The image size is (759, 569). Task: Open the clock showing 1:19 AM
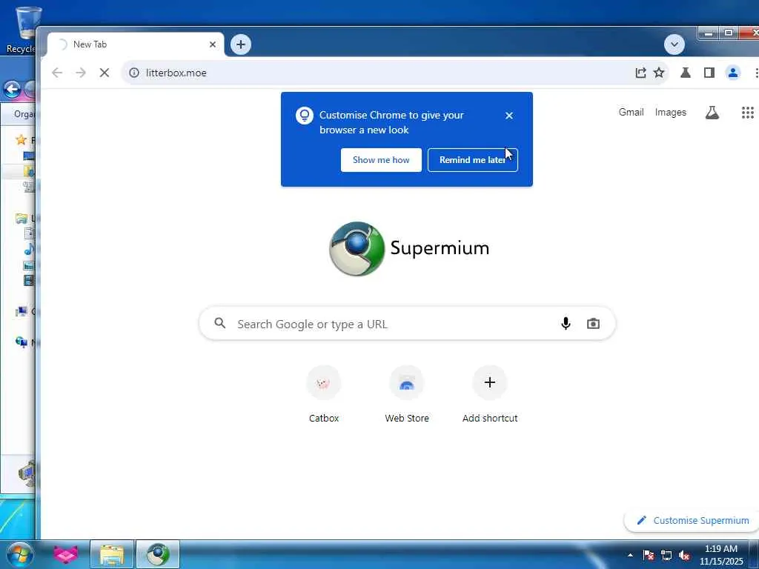coord(720,555)
